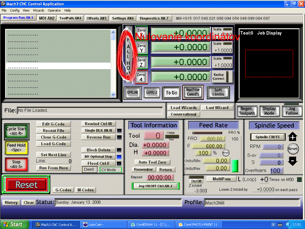Toggle Jog Follow
Viewport: 305px width, 229px height.
(x=292, y=111)
